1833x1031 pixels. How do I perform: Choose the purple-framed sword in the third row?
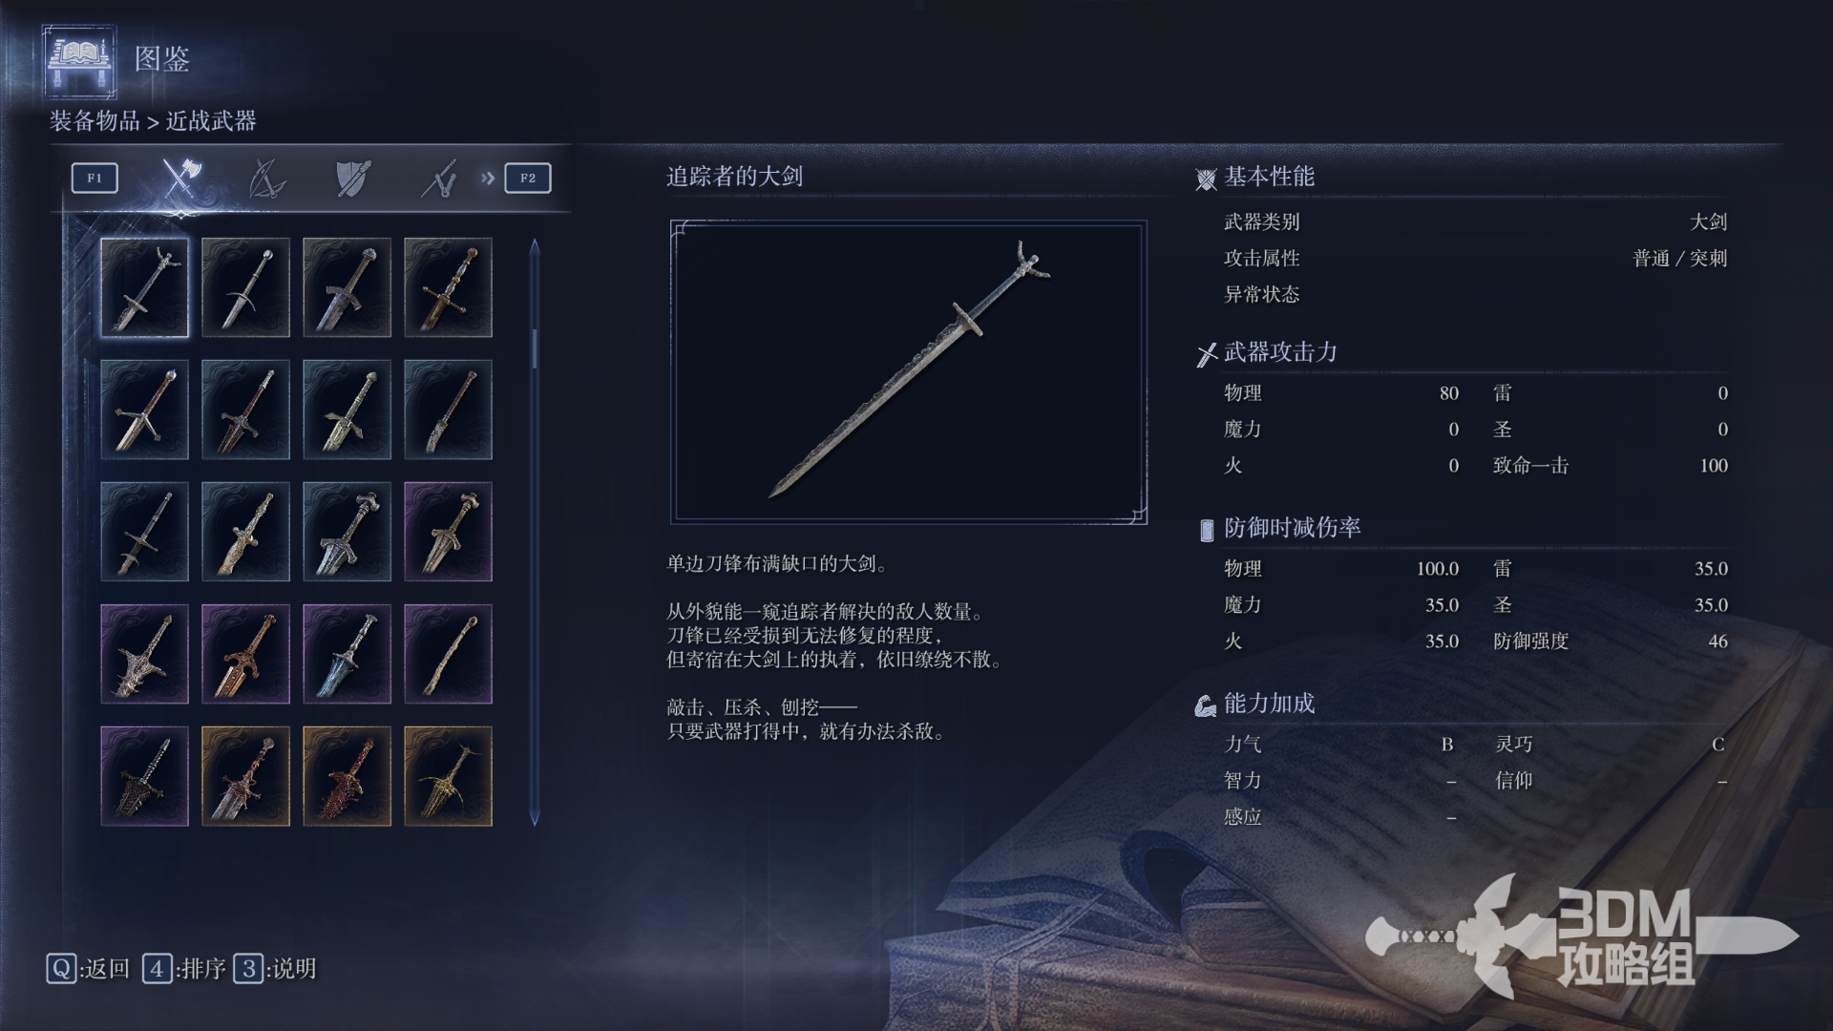(x=448, y=532)
